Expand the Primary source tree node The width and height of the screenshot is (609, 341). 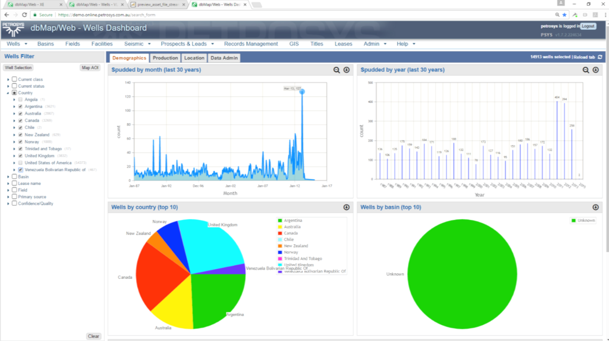point(8,197)
